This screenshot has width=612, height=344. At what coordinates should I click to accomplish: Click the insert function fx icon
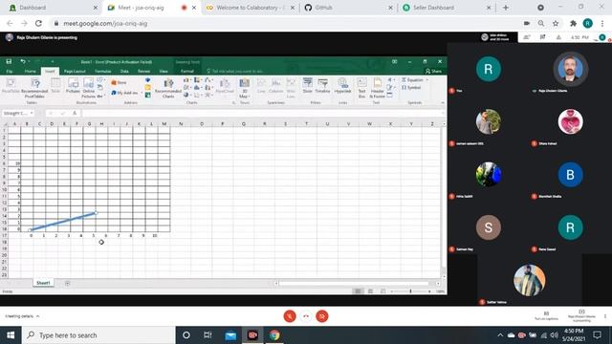[75, 113]
